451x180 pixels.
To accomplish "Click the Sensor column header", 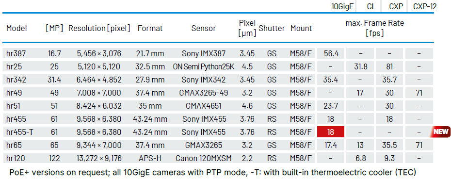I will pyautogui.click(x=204, y=28).
